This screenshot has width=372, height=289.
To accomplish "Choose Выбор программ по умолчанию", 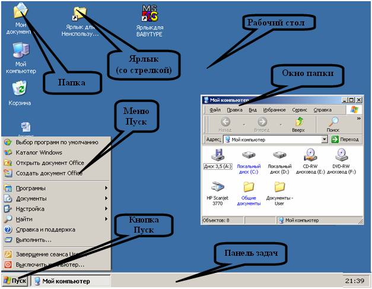I will tap(56, 142).
